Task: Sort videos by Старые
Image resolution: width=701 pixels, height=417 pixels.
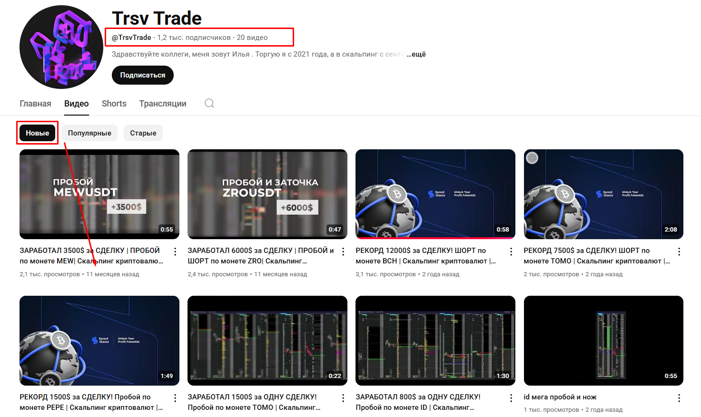Action: pyautogui.click(x=143, y=133)
